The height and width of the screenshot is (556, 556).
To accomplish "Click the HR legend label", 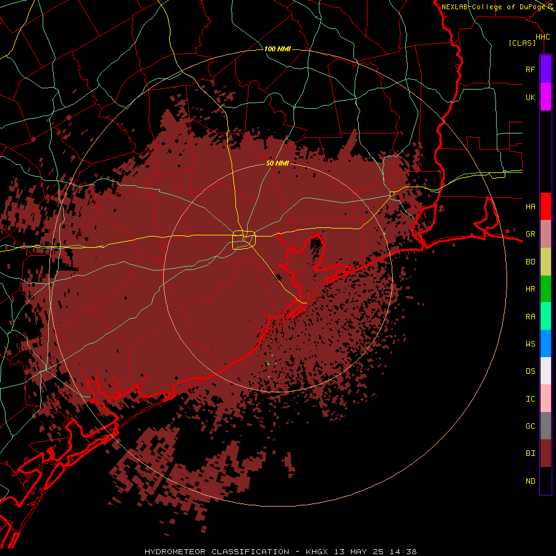I will click(530, 289).
